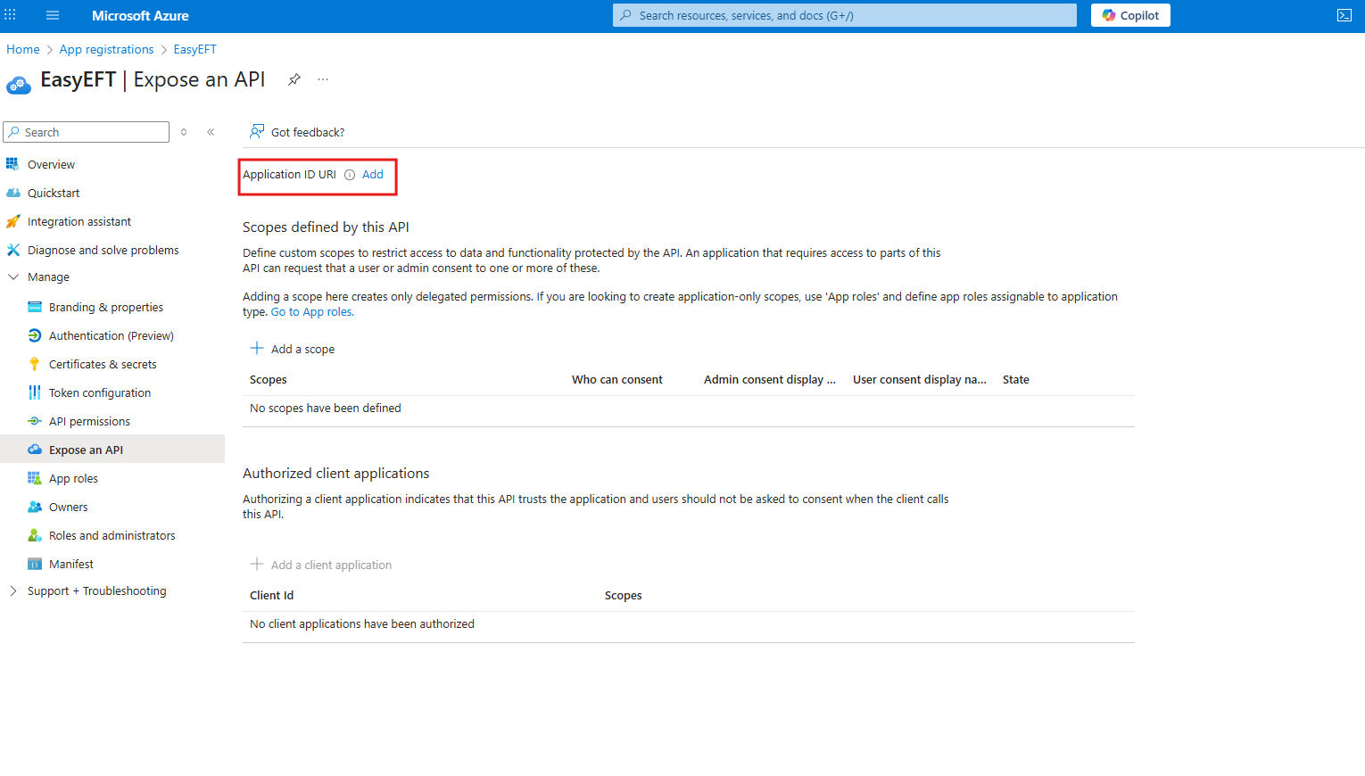Toggle expand/collapse all sidebar menu groups
Image resolution: width=1365 pixels, height=776 pixels.
(x=184, y=132)
